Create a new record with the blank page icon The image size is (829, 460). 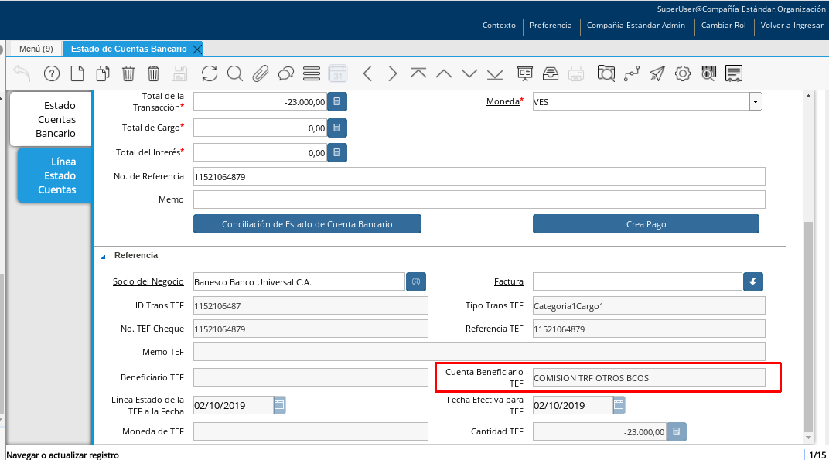tap(77, 73)
